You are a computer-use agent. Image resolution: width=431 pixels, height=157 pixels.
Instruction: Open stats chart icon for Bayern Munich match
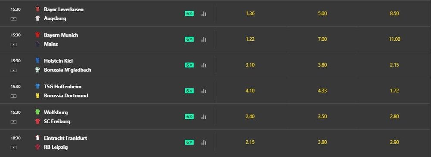(x=204, y=39)
